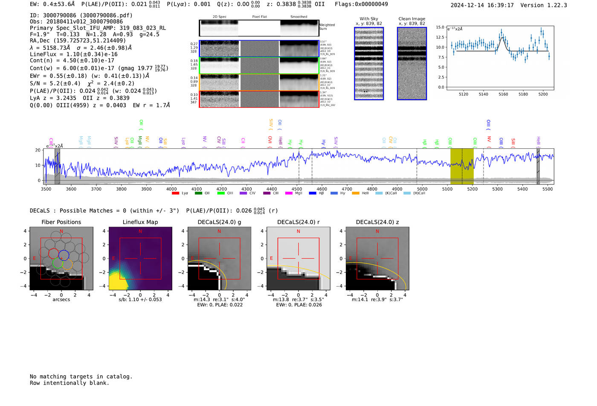The height and width of the screenshot is (406, 597).
Task: Open the DECaLS(24.0) r cutout
Action: 298,258
